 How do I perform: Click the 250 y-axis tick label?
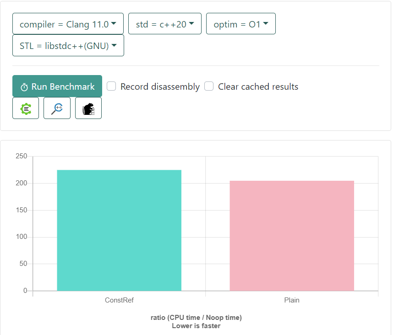pyautogui.click(x=22, y=157)
